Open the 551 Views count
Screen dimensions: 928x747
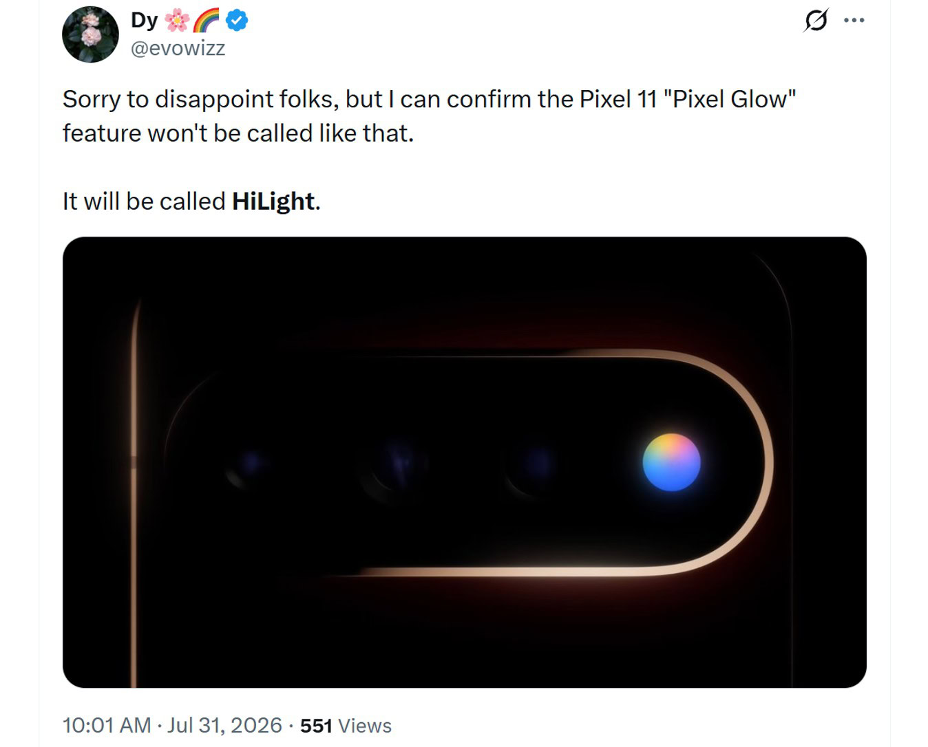pos(346,726)
